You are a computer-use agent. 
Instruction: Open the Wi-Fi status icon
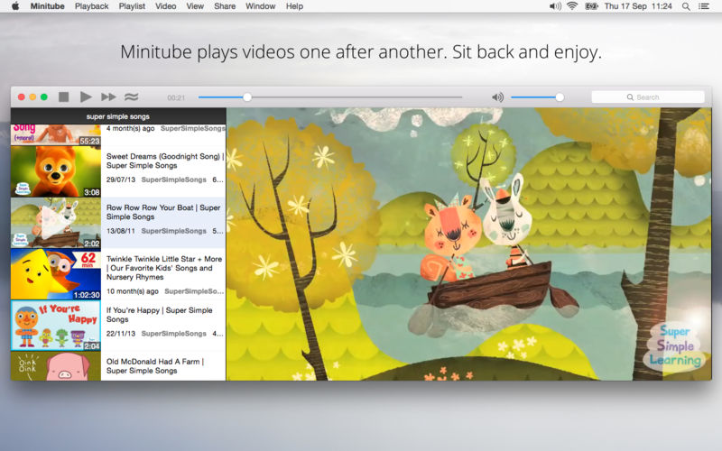coord(571,6)
